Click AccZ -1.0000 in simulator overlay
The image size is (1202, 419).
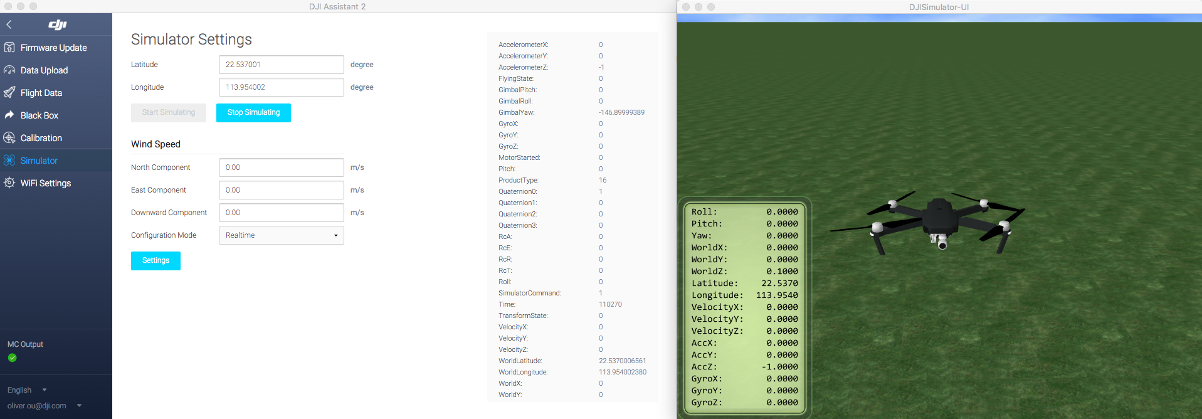(744, 367)
